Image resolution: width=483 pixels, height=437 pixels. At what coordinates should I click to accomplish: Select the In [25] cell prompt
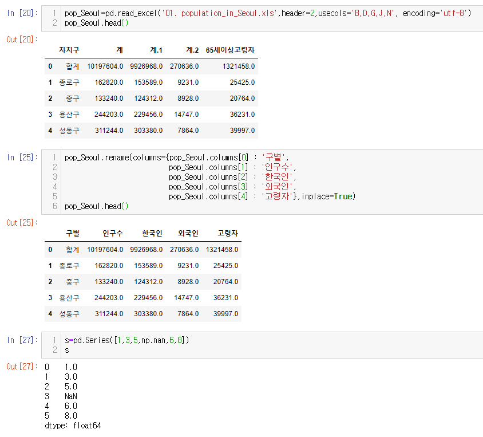point(19,158)
